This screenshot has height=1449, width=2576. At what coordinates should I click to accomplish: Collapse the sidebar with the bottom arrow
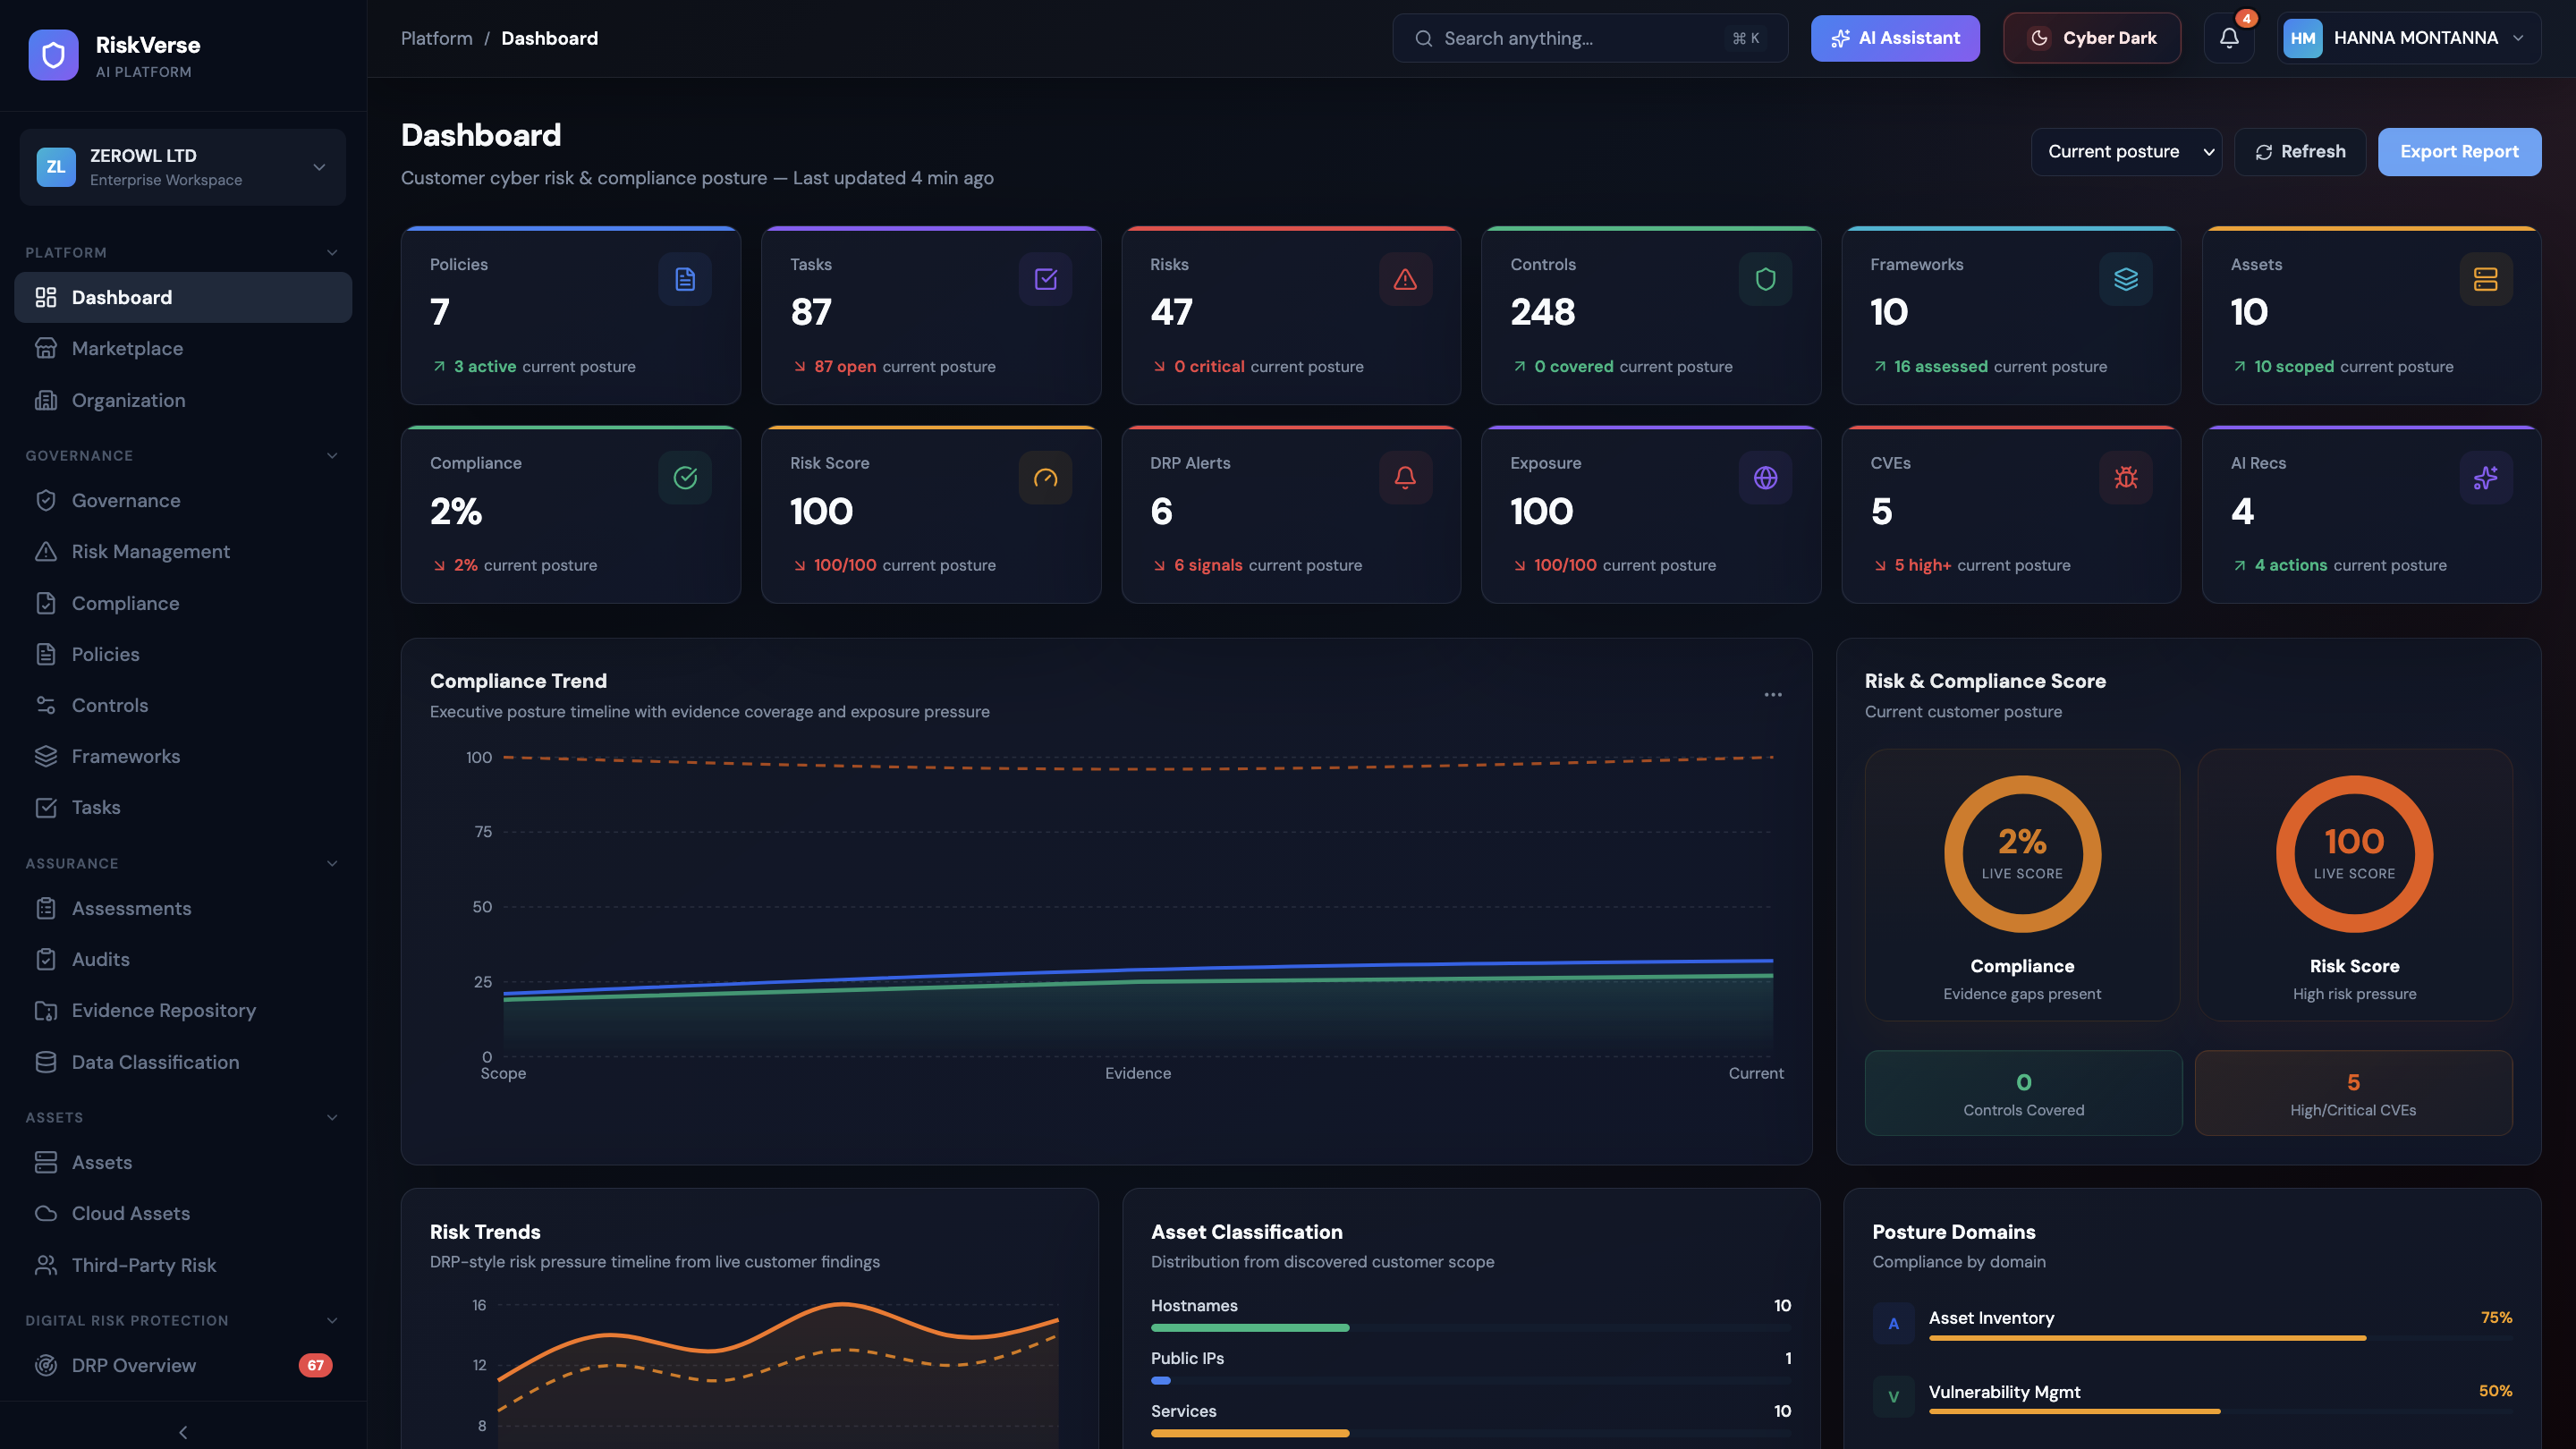(183, 1432)
